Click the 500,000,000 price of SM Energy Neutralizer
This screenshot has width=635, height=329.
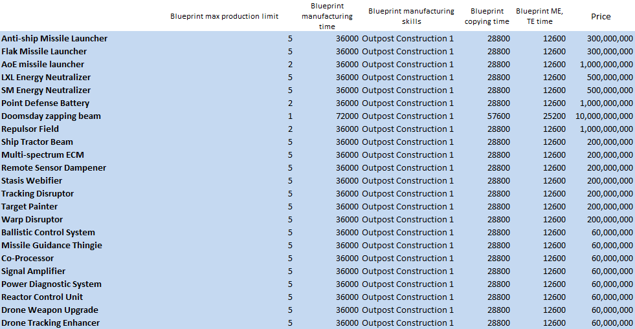point(610,90)
